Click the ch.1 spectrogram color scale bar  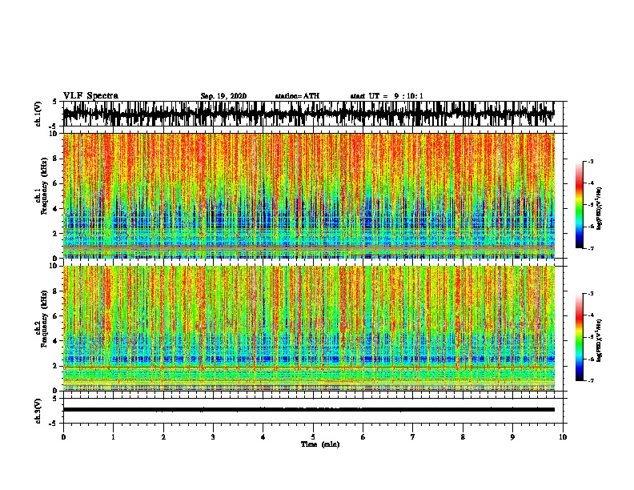(x=579, y=205)
